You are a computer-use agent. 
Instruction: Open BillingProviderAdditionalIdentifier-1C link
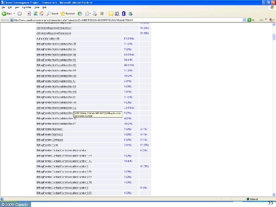click(x=56, y=60)
